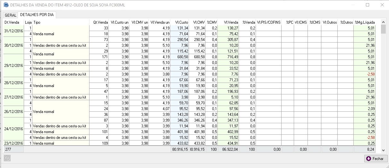Click the %Outros column header
Screen dimensions: 389x168
point(346,22)
